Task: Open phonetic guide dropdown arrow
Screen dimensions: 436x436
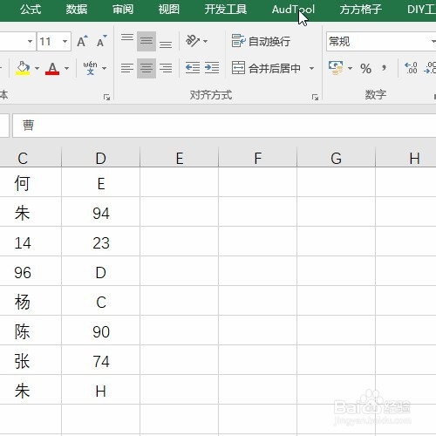Action: (105, 68)
